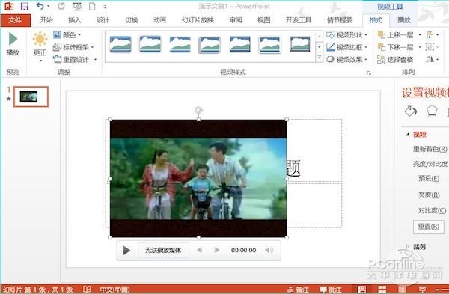This screenshot has height=294, width=449.
Task: Select the first video style thumbnail
Action: click(120, 44)
